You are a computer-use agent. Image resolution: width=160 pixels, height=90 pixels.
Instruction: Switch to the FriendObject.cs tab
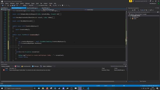click(x=4, y=8)
